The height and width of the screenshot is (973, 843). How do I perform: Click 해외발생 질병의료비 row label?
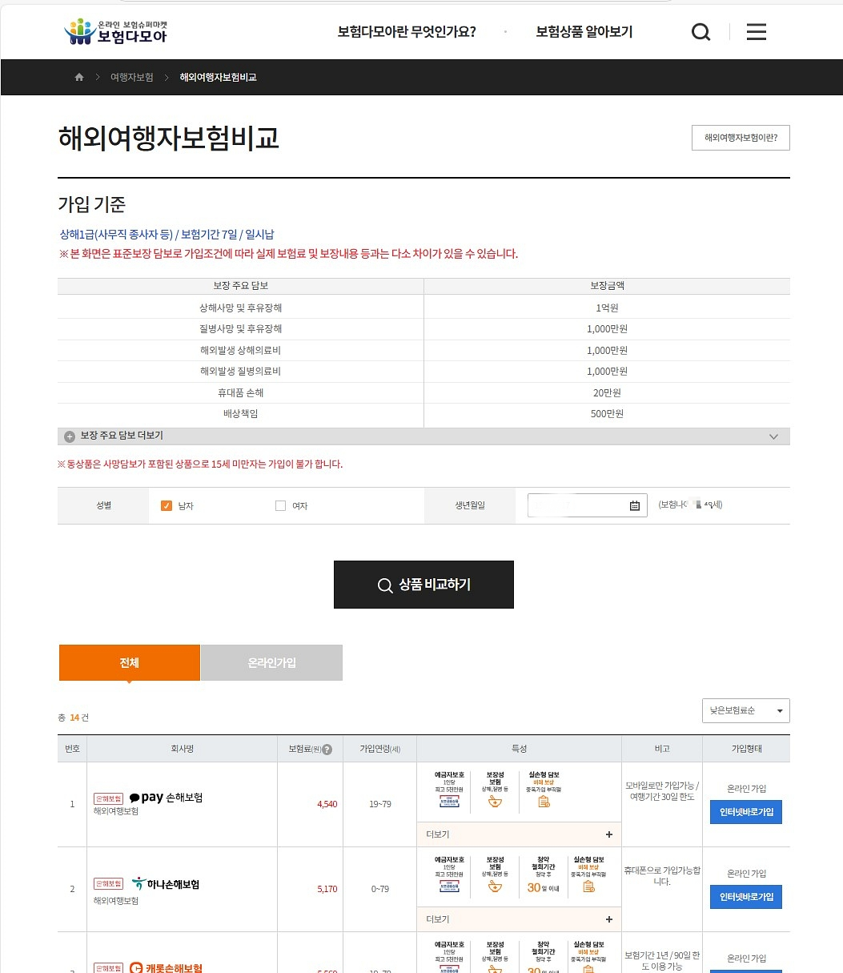pyautogui.click(x=241, y=371)
